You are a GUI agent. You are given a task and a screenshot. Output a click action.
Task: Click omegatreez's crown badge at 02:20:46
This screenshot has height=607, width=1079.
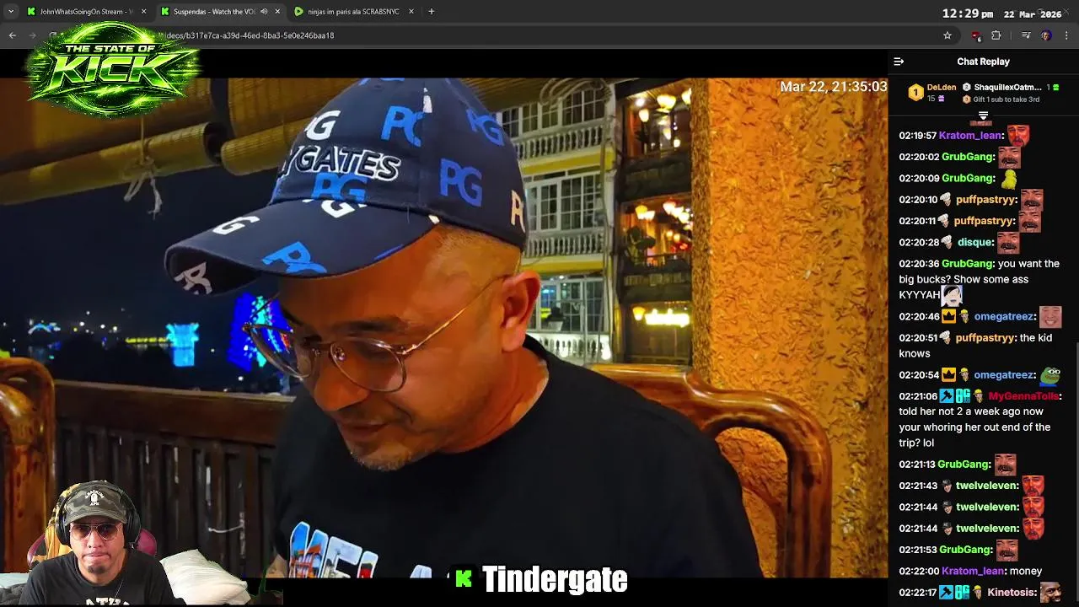click(948, 317)
